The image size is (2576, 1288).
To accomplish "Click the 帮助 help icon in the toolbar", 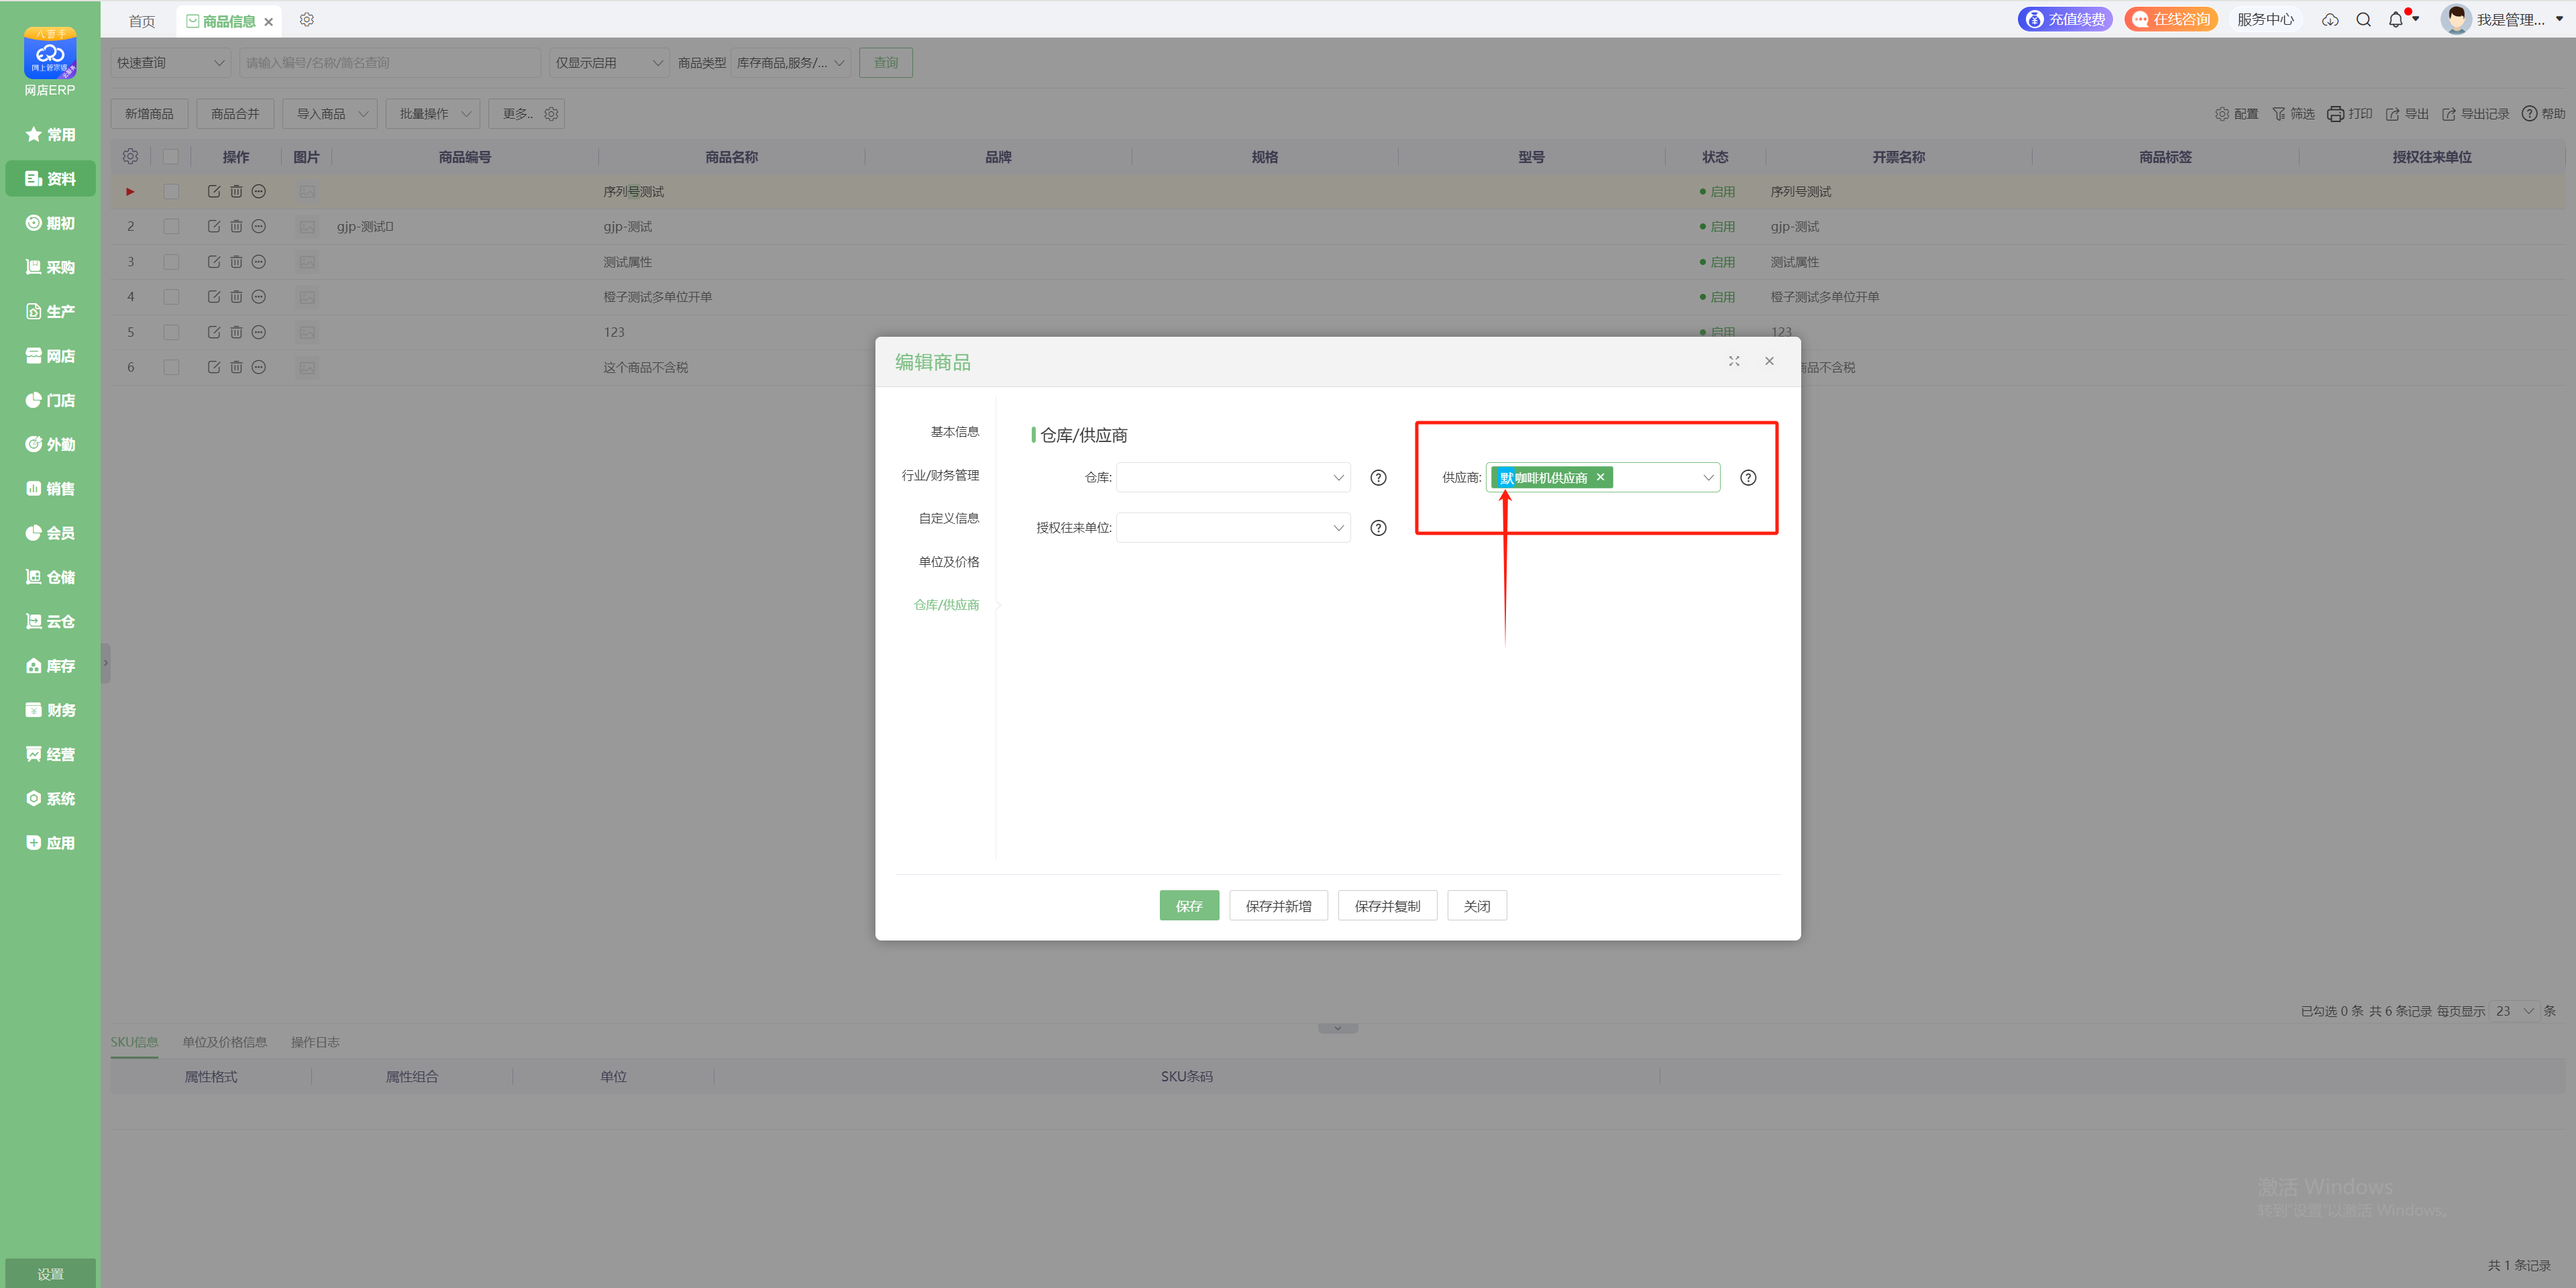I will [2543, 114].
